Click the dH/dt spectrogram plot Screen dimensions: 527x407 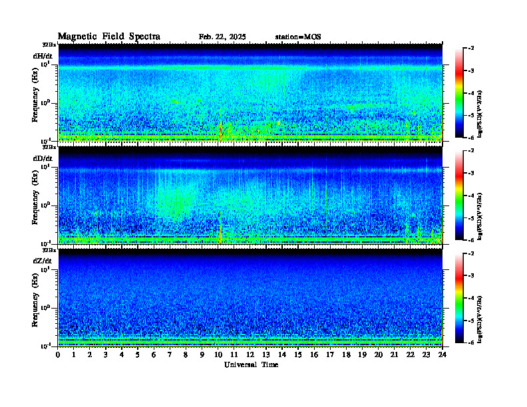[x=250, y=92]
